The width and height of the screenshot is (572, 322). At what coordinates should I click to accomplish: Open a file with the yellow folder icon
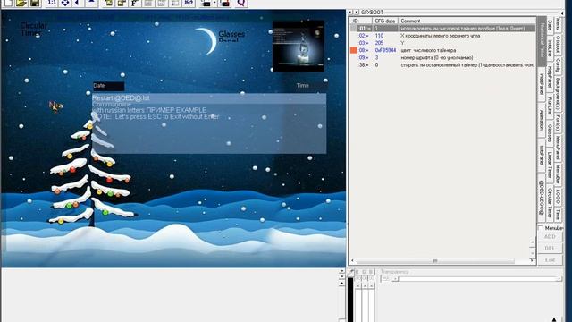coord(21,4)
